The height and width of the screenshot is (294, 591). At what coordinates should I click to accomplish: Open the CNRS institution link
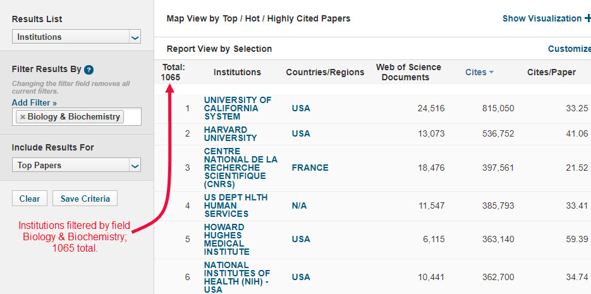pyautogui.click(x=240, y=168)
